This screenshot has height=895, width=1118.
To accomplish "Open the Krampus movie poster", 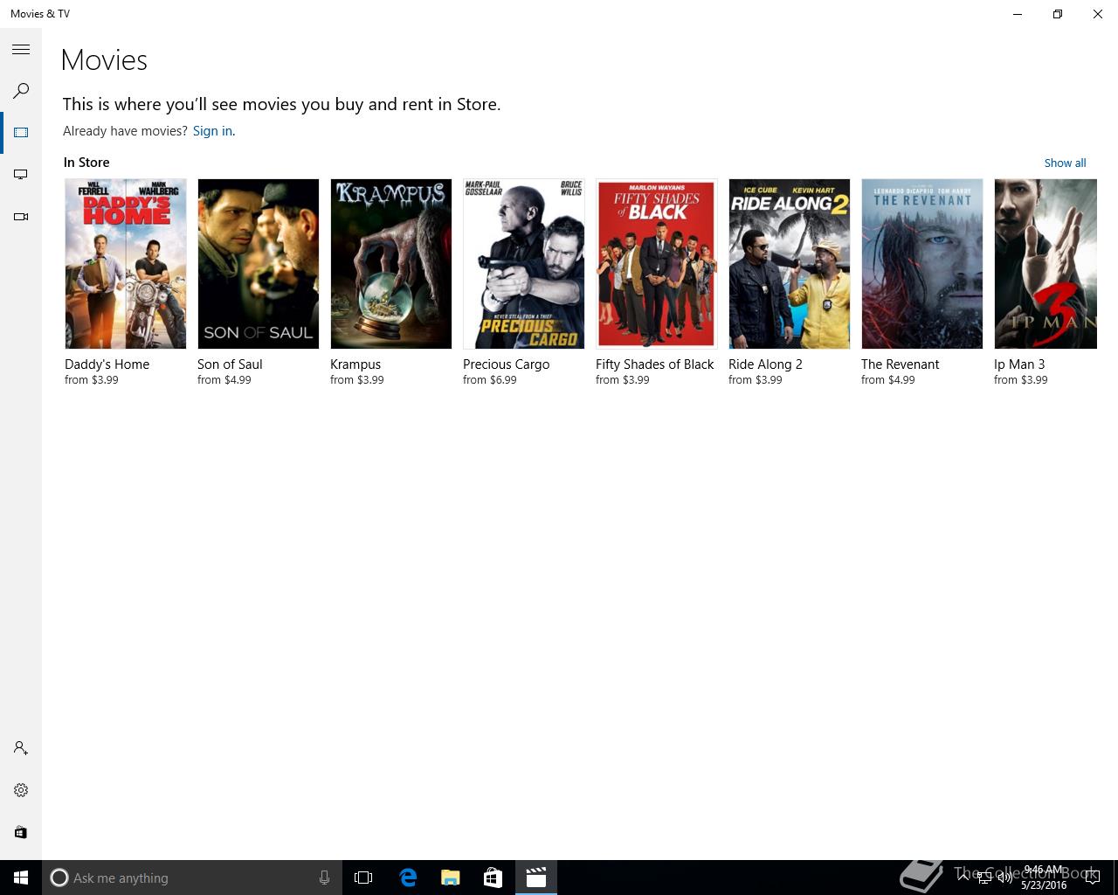I will click(x=391, y=264).
